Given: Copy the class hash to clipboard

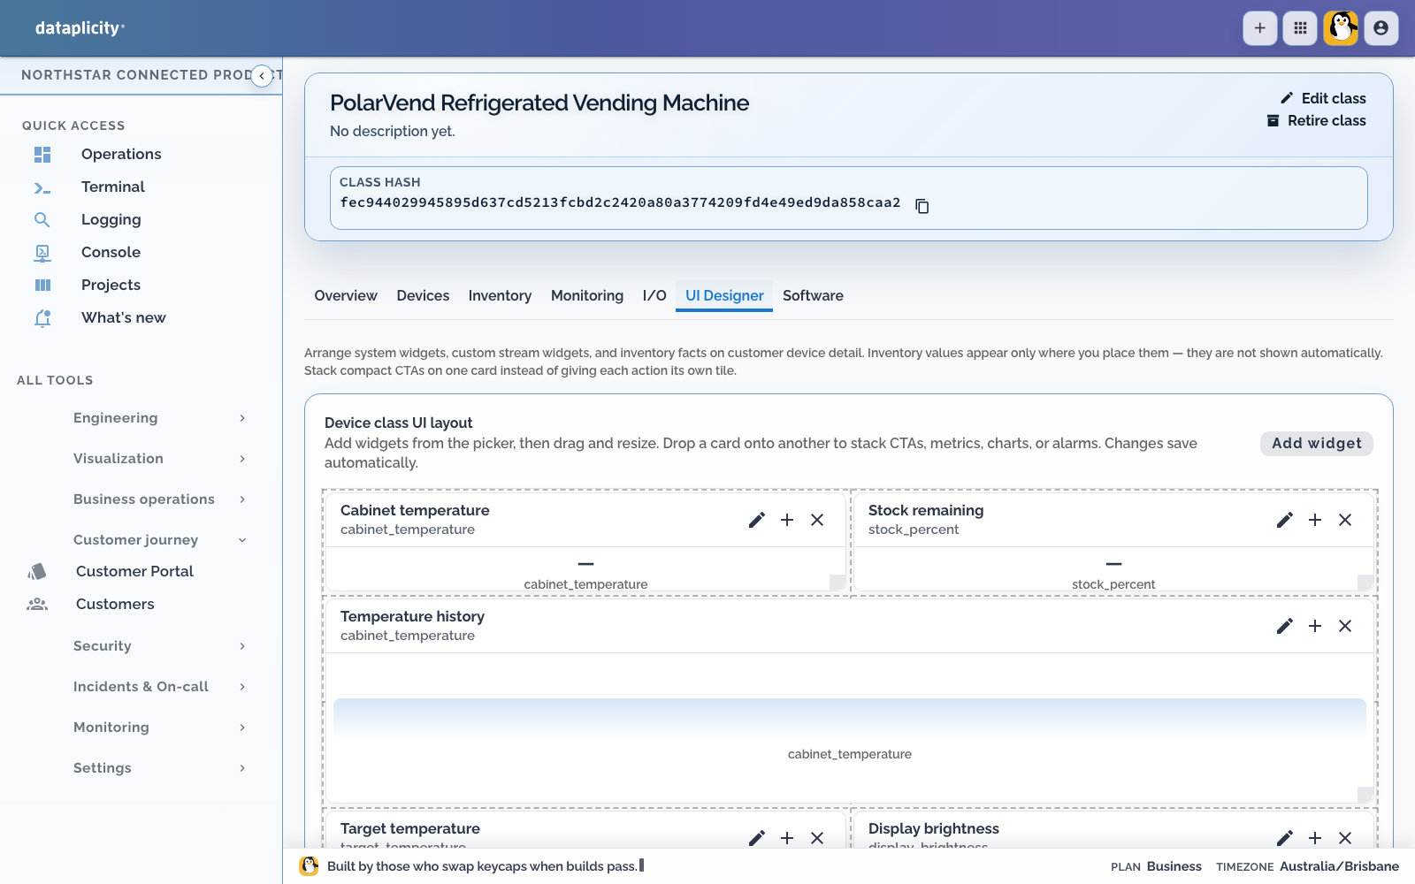Looking at the screenshot, I should [922, 206].
